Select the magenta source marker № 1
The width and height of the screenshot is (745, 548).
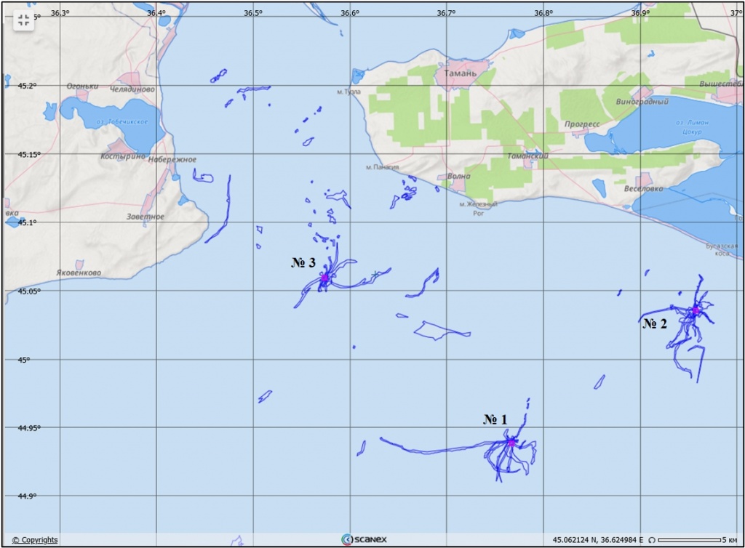coord(511,441)
